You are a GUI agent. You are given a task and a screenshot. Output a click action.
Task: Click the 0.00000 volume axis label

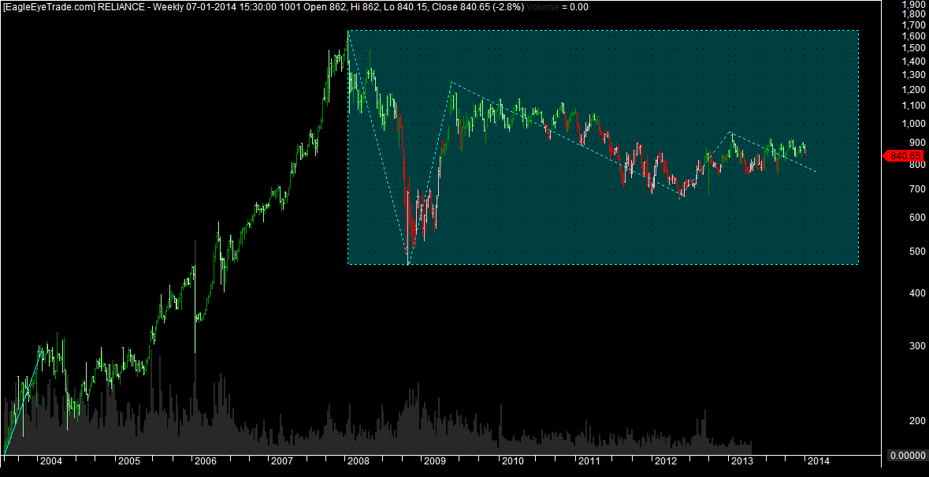[x=906, y=456]
